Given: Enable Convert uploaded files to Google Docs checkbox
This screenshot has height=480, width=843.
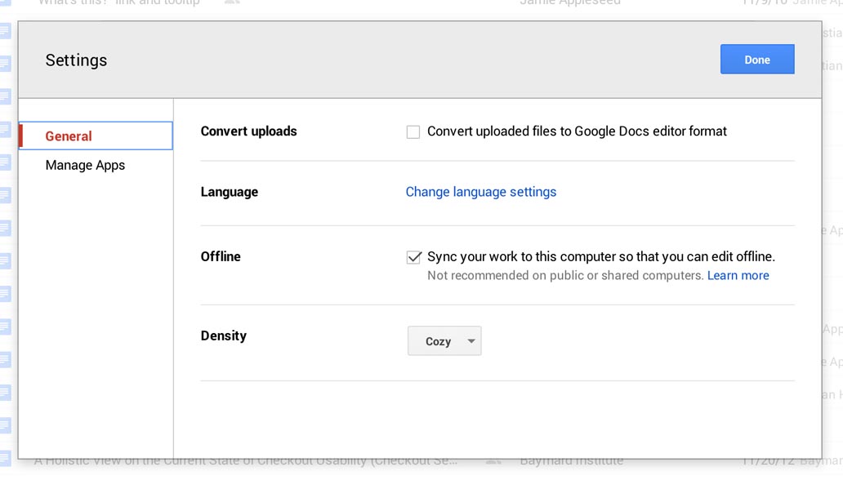Looking at the screenshot, I should point(413,132).
